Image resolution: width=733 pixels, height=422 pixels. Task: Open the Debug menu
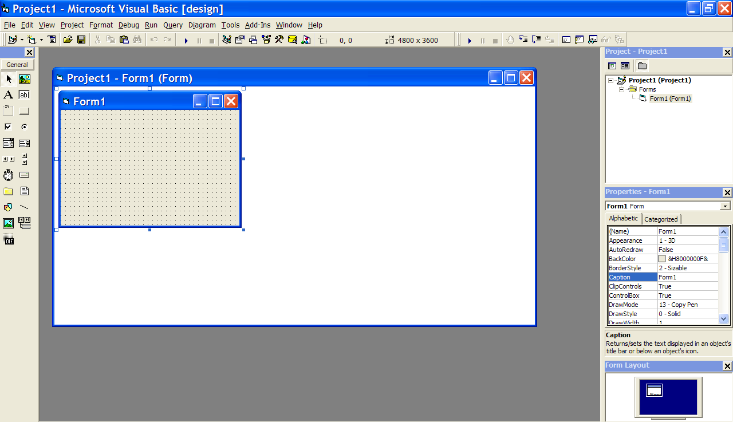[128, 25]
